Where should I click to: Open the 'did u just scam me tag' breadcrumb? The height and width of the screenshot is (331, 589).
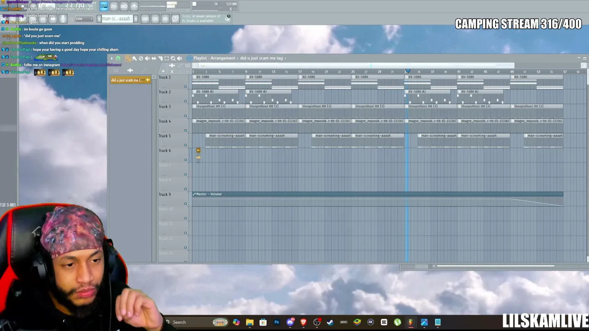(x=261, y=58)
